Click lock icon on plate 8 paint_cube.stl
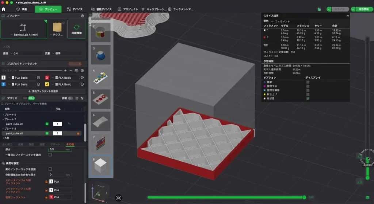Image resolution: width=374 pixels, height=204 pixels. (x=78, y=133)
